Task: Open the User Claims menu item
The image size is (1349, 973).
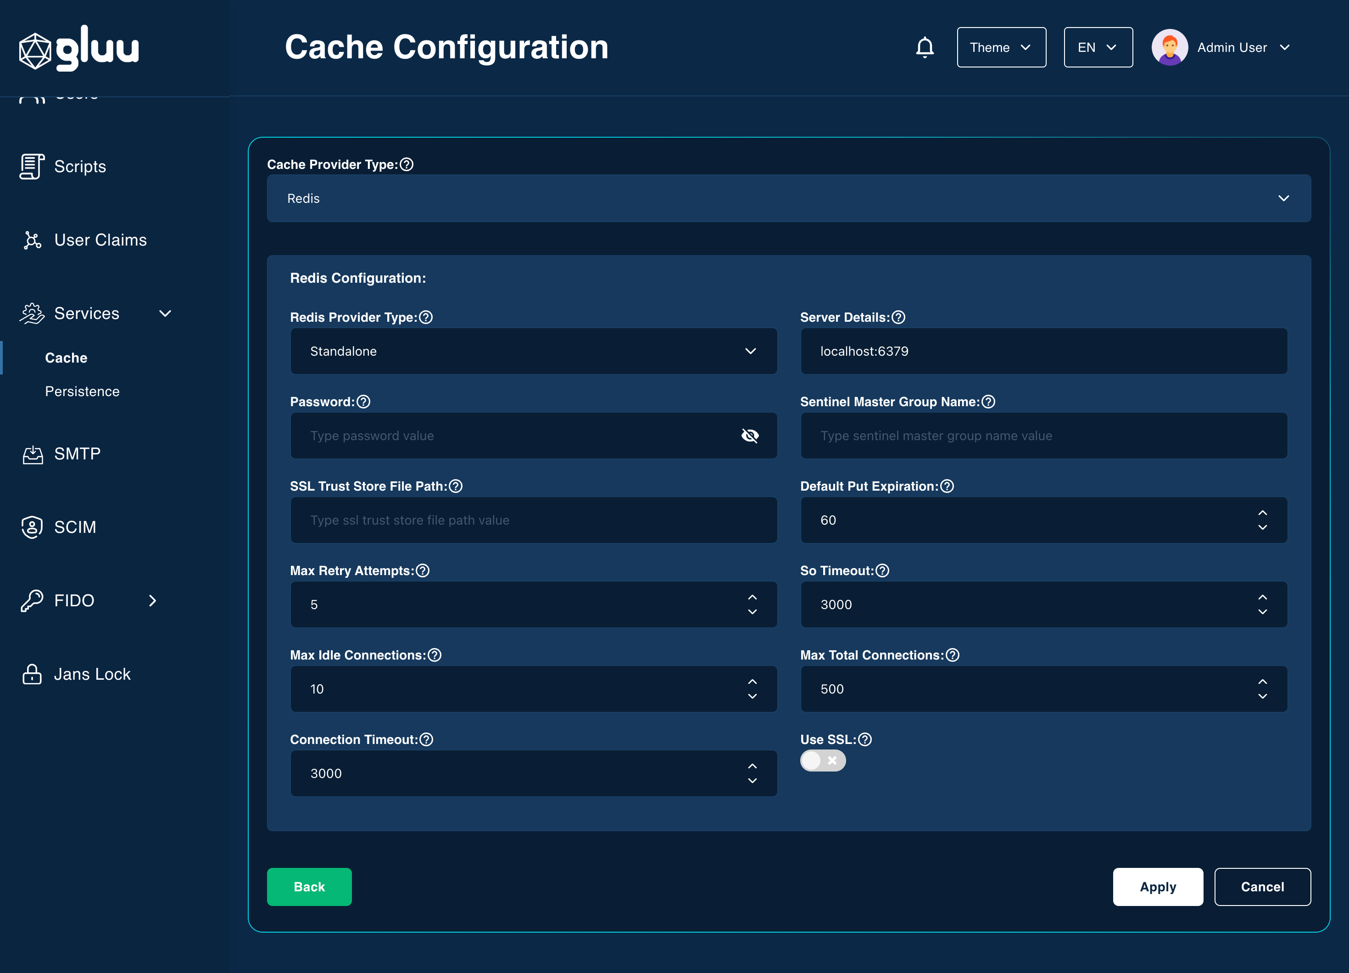Action: pos(100,240)
